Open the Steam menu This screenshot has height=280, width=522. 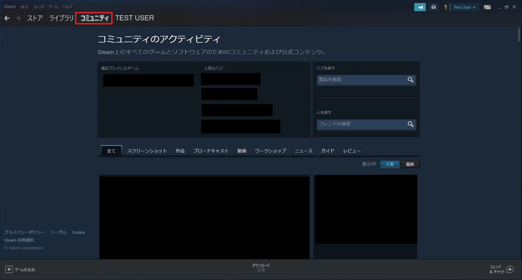point(10,7)
